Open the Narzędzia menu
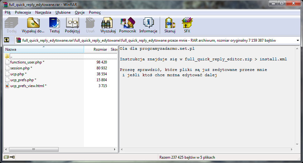Viewport: 303px width, 163px height. click(x=43, y=12)
